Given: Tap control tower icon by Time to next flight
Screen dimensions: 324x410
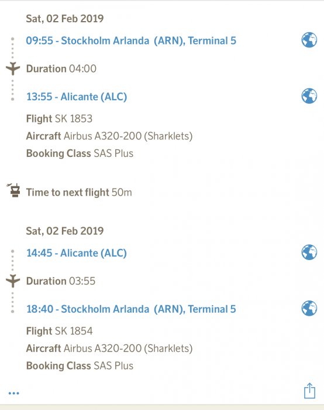Looking at the screenshot, I should [x=14, y=190].
